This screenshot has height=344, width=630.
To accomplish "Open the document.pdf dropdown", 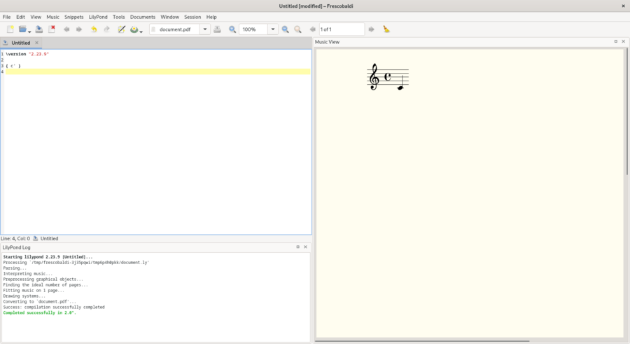I will (x=205, y=29).
